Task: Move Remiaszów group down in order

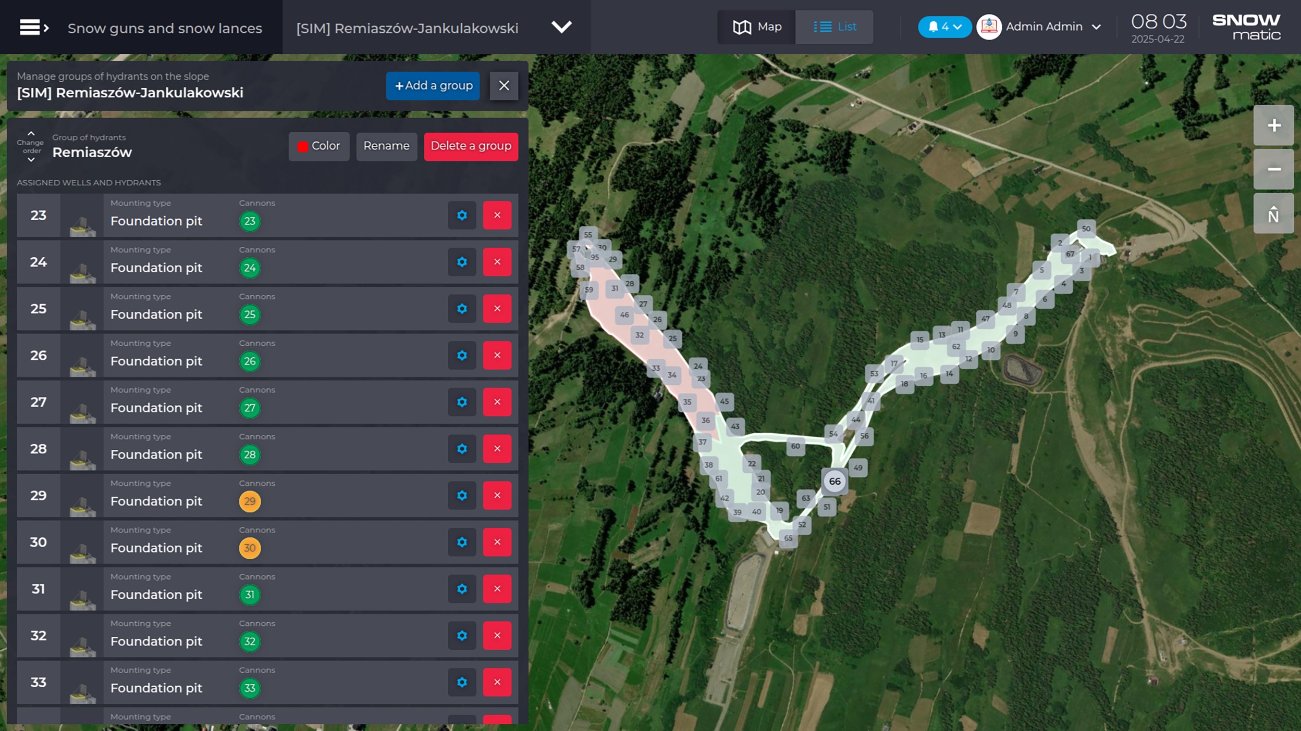Action: (x=31, y=160)
